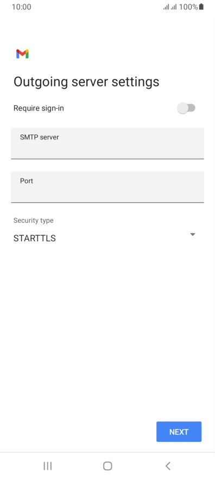This screenshot has width=215, height=479.
Task: Open recent apps navigation button
Action: [48, 466]
